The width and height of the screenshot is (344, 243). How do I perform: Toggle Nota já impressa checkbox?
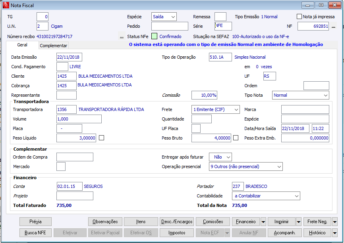click(299, 17)
